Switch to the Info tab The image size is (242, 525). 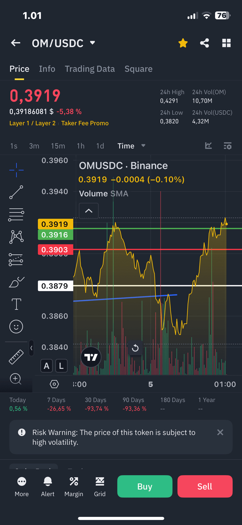tap(47, 69)
